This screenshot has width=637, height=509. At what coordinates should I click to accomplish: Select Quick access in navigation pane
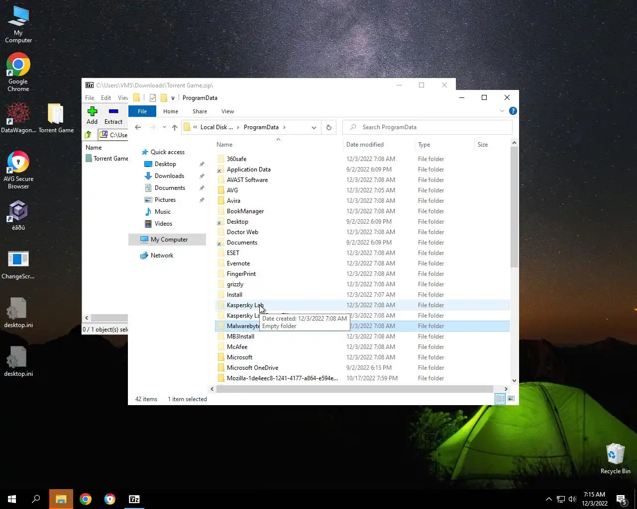168,152
